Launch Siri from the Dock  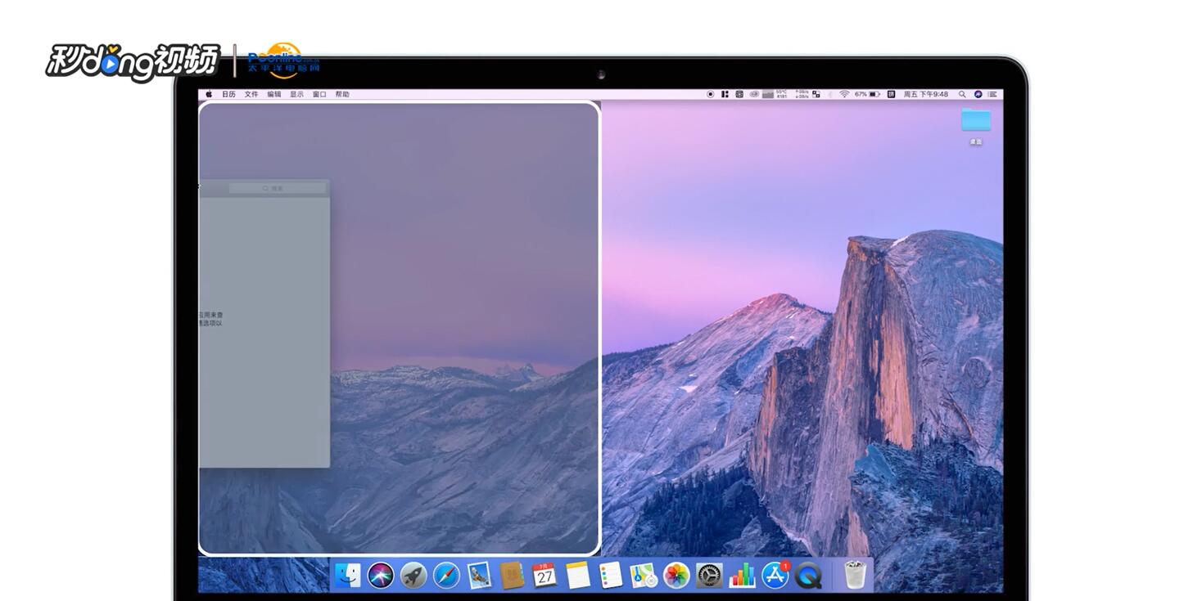point(380,575)
